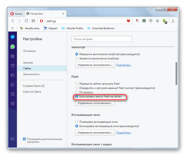Screen dimensions: 186x156
Task: Toggle sidebar panel icon at bottom
Action: [12, 139]
